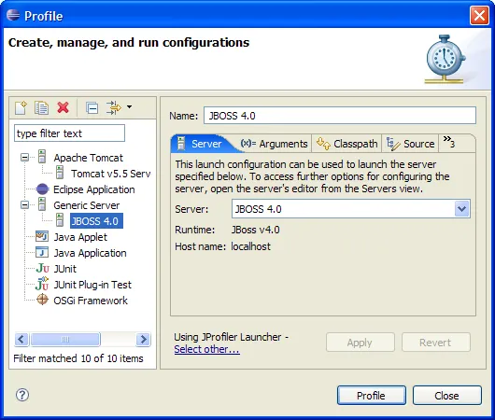The height and width of the screenshot is (420, 495).
Task: Select Tomcat v5.5 Server configuration
Action: (x=111, y=174)
